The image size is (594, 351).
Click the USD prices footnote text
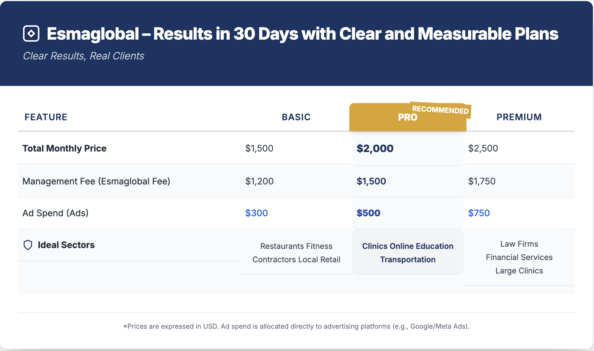click(296, 326)
